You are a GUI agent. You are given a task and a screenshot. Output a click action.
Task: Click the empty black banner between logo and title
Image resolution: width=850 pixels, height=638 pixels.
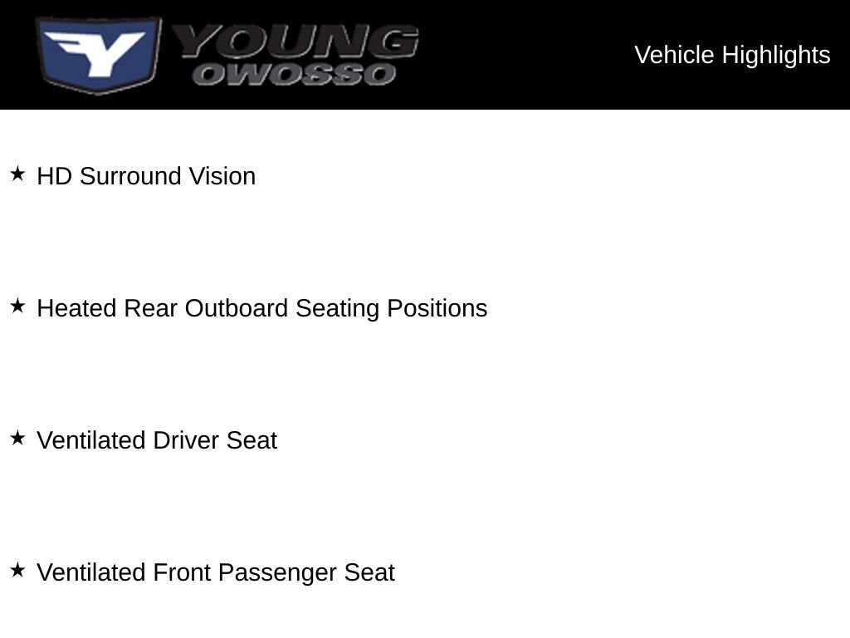coord(525,55)
